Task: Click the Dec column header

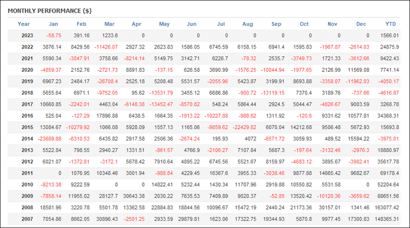Action: pyautogui.click(x=361, y=24)
